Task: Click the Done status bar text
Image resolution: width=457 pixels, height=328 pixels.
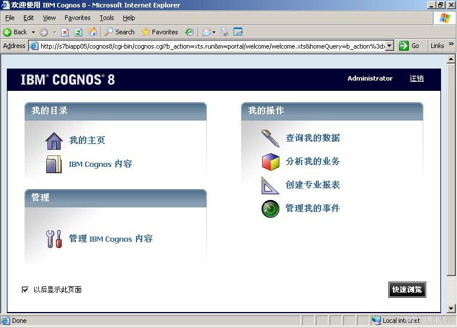Action: pos(19,321)
